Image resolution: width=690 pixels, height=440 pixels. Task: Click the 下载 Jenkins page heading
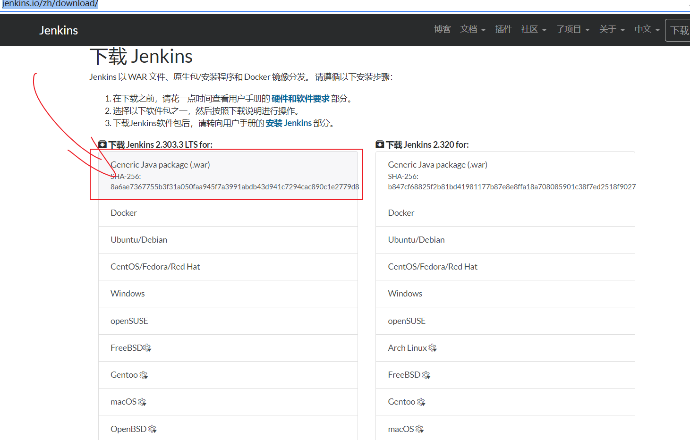[x=141, y=57]
